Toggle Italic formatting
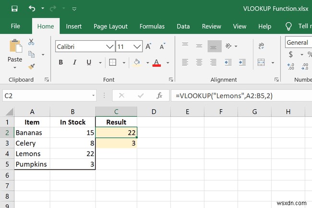 tap(74, 62)
